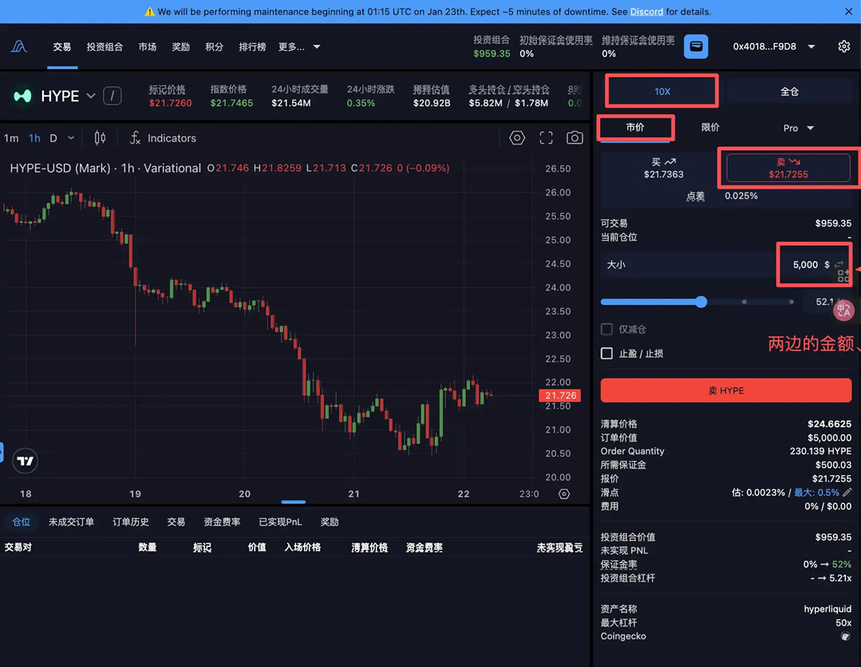Open chart time axis settings icon
861x667 pixels.
(x=564, y=494)
